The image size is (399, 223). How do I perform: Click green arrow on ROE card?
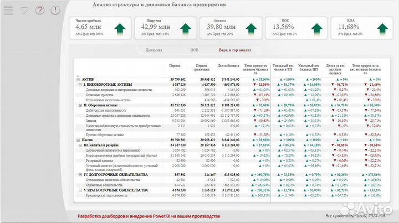(316, 28)
